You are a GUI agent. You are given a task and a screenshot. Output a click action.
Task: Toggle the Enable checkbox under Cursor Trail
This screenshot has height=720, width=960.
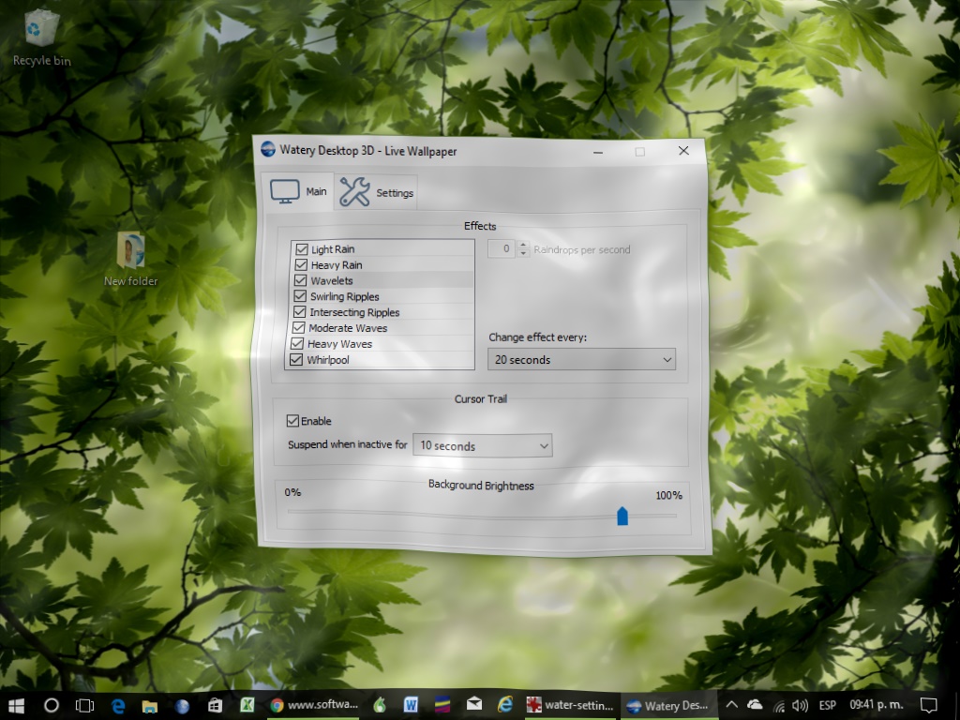pos(291,421)
